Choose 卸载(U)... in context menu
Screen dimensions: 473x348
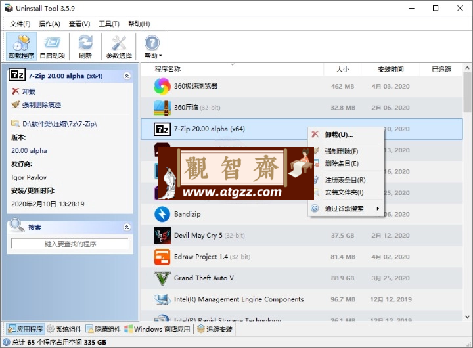[339, 135]
